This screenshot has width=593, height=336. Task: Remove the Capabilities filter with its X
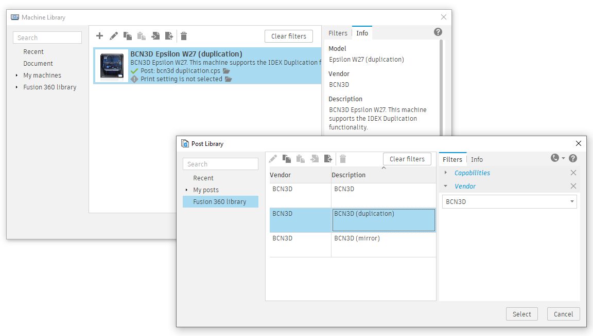[573, 173]
